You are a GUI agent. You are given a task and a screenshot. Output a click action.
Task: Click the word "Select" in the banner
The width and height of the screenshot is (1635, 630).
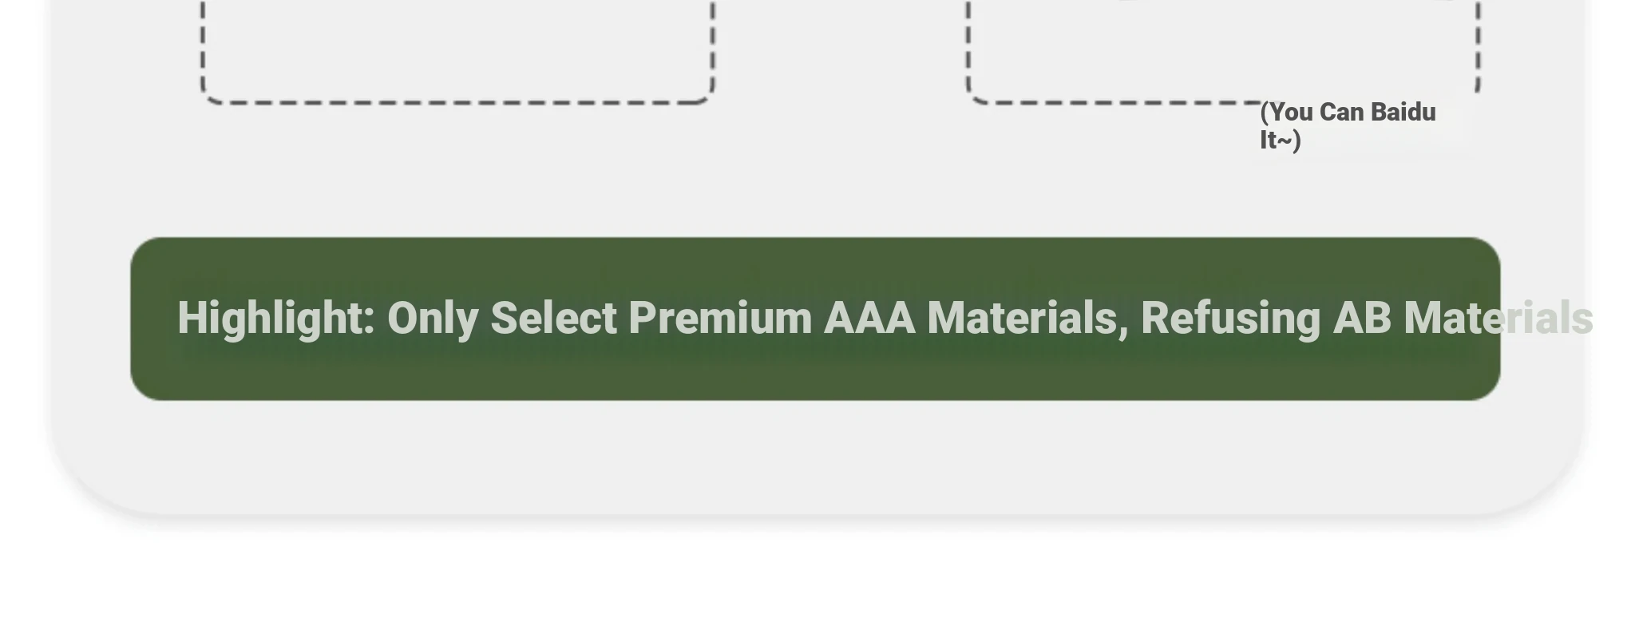[553, 318]
